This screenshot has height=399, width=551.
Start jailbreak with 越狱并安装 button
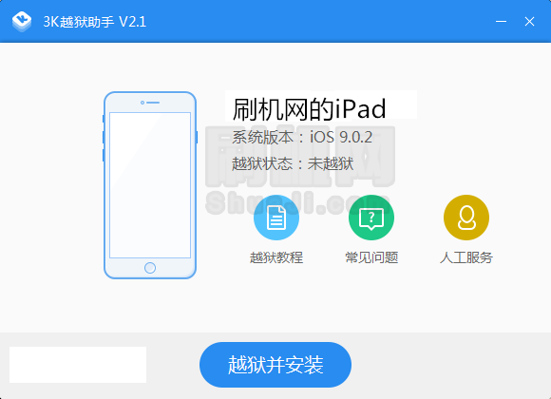point(275,365)
